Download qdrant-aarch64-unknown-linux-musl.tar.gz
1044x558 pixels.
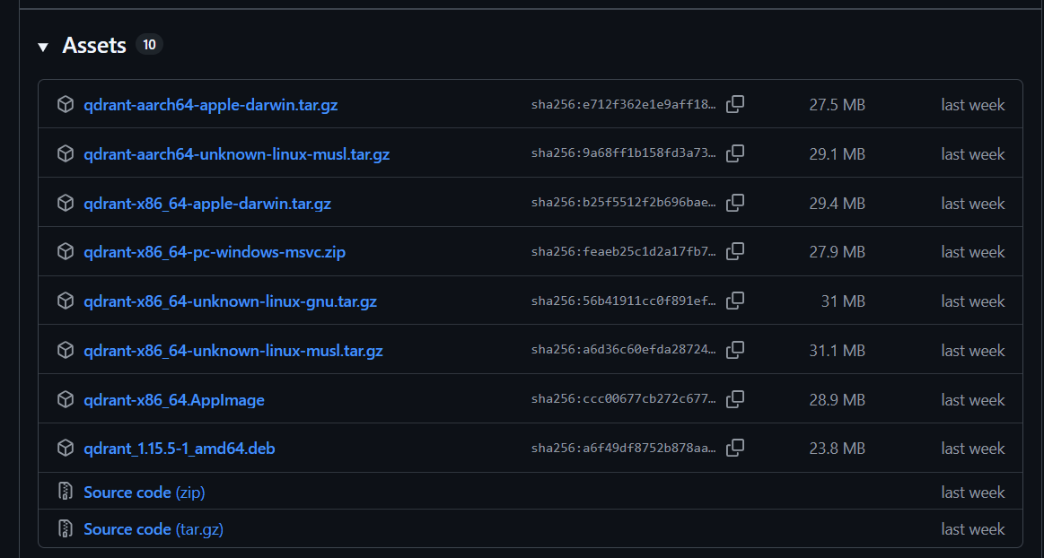coord(236,154)
